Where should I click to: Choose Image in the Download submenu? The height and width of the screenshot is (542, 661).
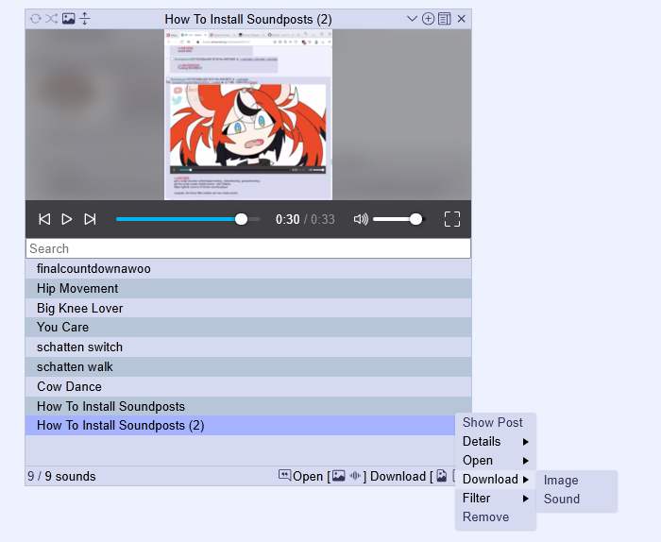pos(577,480)
